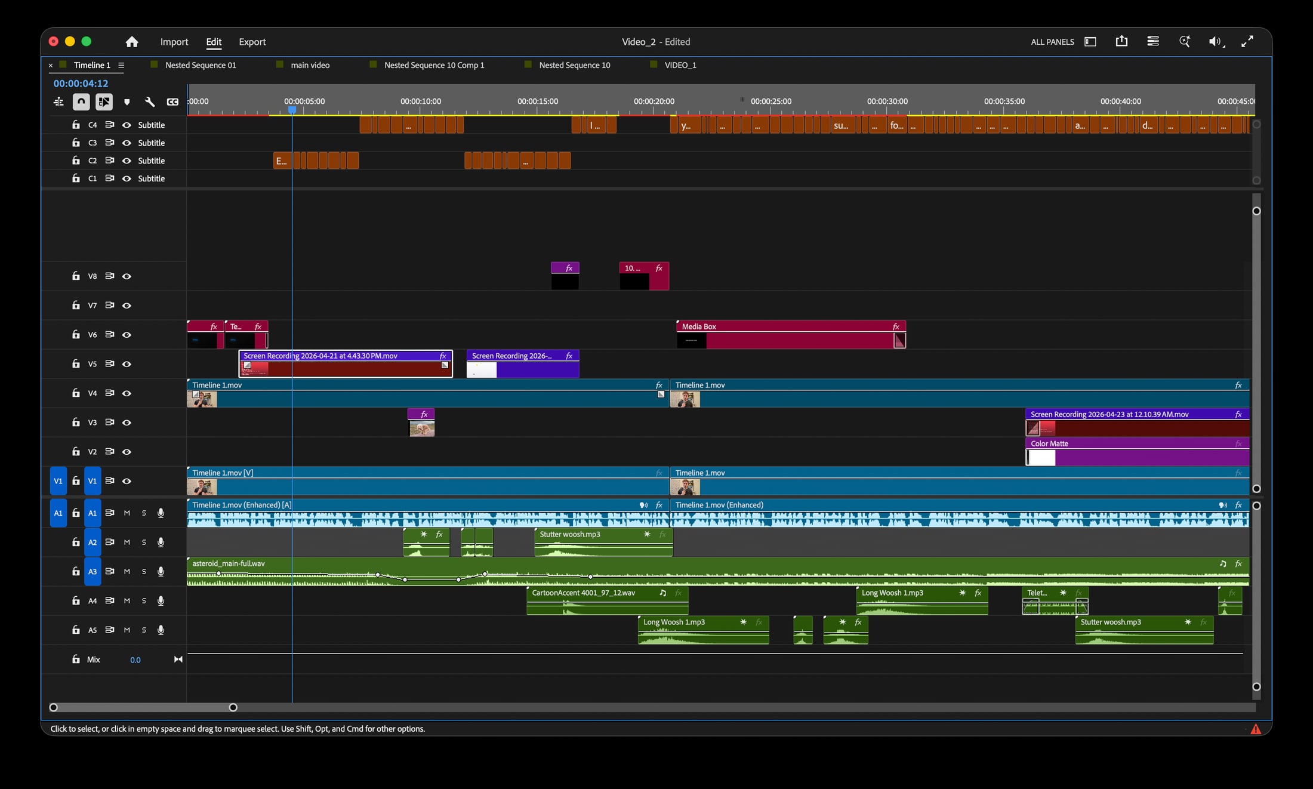Select Screen Recording 2026-04-21 clip on V5
The width and height of the screenshot is (1313, 789).
tap(346, 363)
